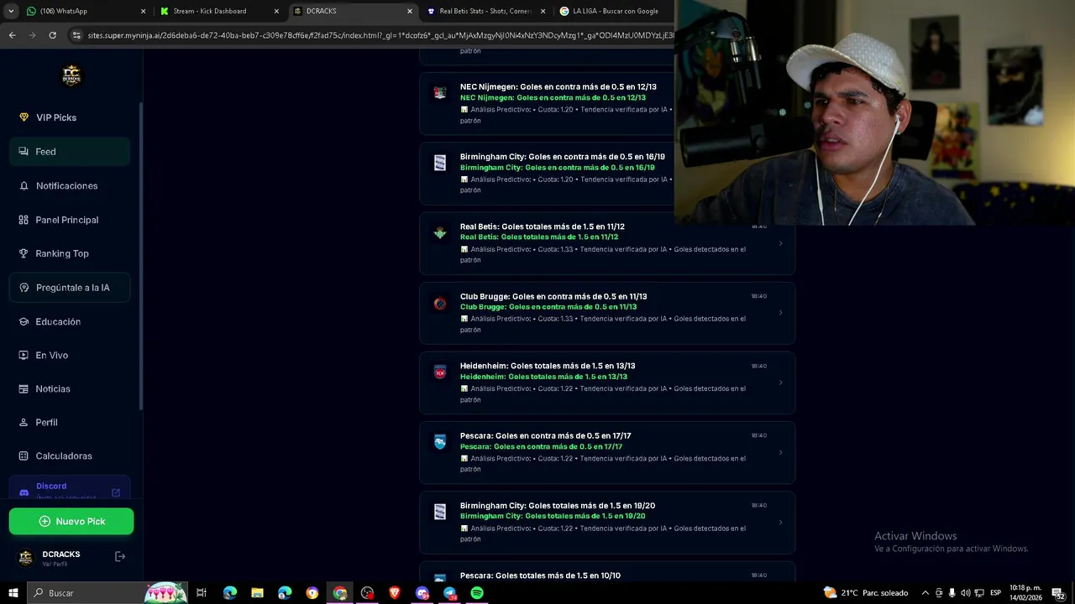Click white "Heidenheim: Goles totales" title

(547, 366)
